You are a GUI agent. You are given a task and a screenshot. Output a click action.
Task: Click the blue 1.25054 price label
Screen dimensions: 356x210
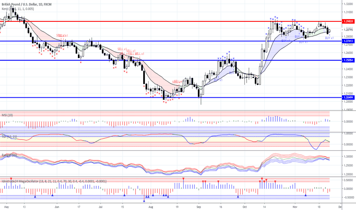(348, 60)
